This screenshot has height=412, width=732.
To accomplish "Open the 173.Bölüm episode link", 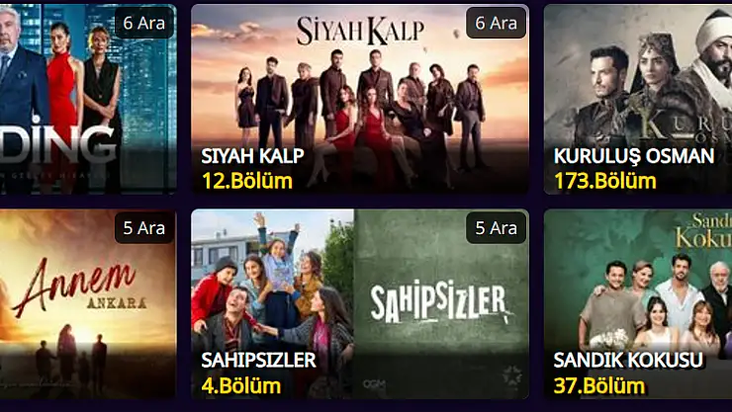I will coord(605,181).
